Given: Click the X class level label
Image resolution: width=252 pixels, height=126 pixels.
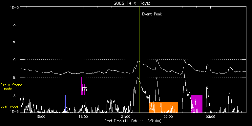Looking at the screenshot, I should point(14,24).
